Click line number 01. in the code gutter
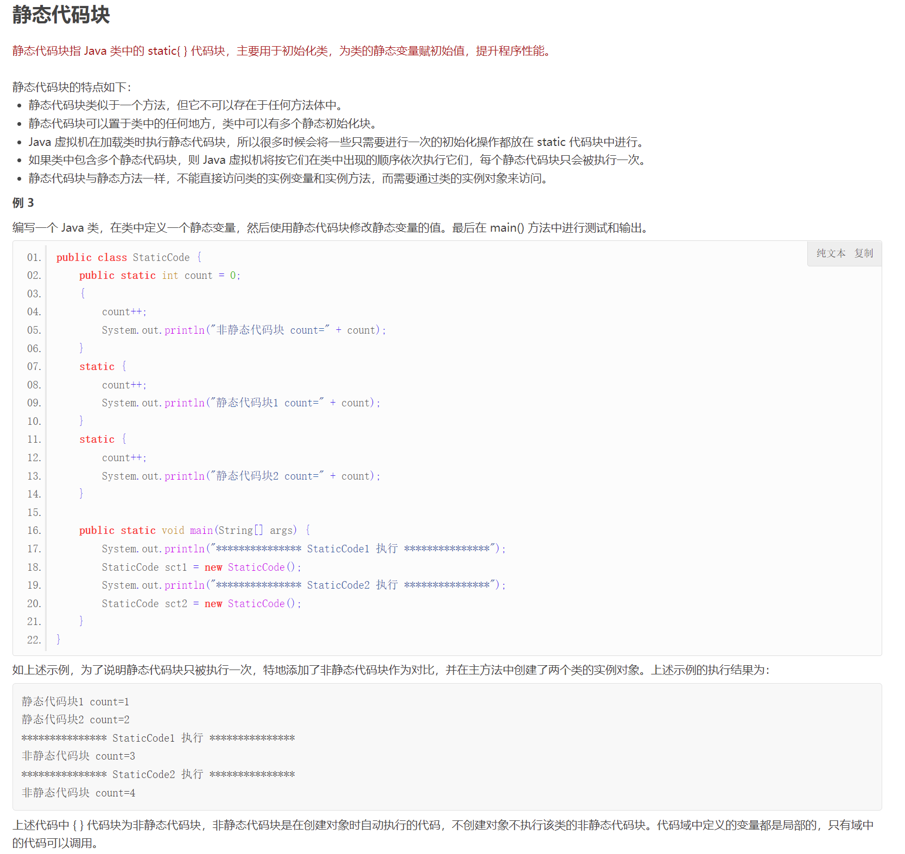Image resolution: width=905 pixels, height=854 pixels. (x=34, y=257)
